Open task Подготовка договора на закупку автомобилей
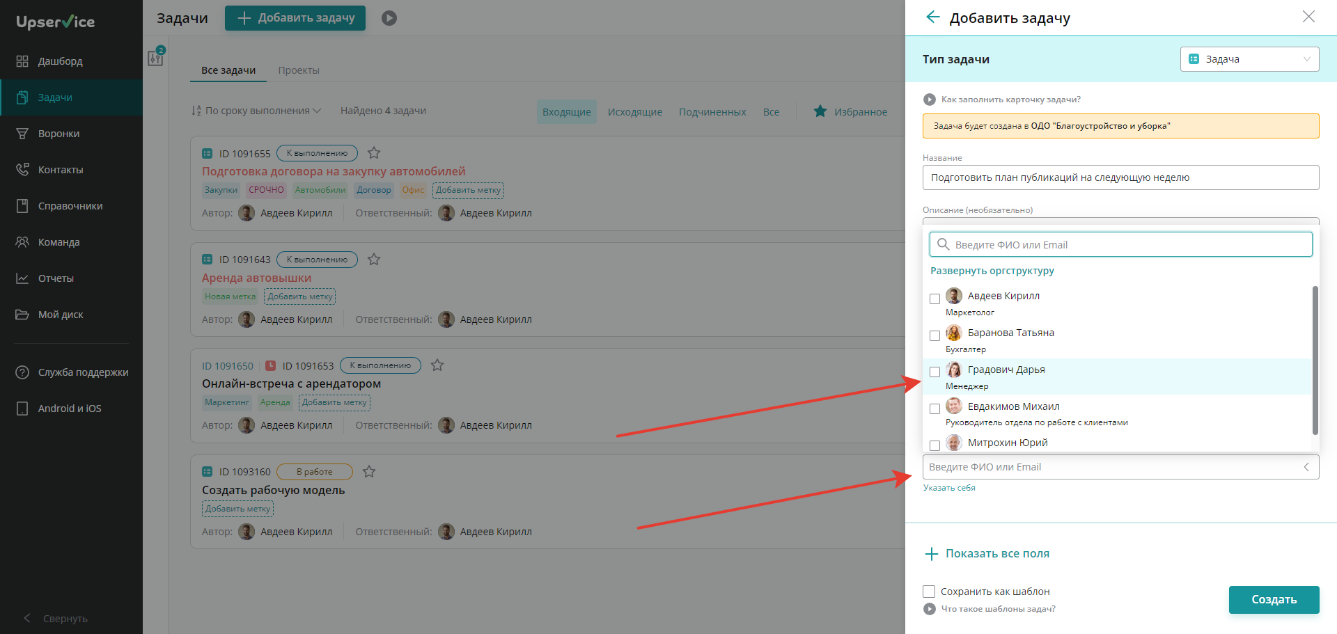Image resolution: width=1337 pixels, height=634 pixels. pos(334,171)
